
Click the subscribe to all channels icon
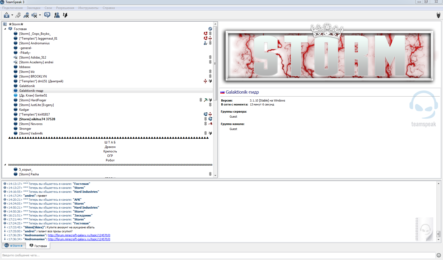click(47, 15)
